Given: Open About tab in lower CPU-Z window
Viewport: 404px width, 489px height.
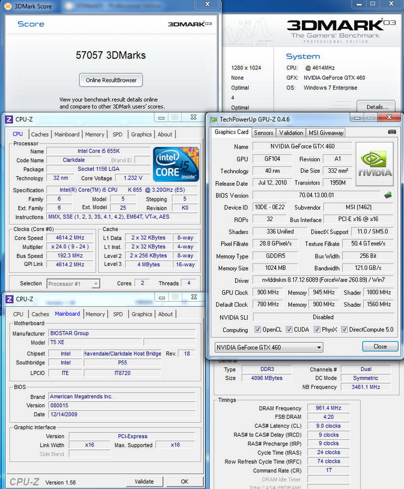Looking at the screenshot, I should point(166,315).
